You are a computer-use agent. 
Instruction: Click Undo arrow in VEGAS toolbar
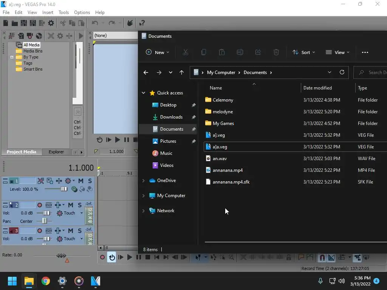click(95, 23)
